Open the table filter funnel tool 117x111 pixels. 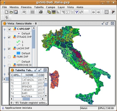coord(77,12)
